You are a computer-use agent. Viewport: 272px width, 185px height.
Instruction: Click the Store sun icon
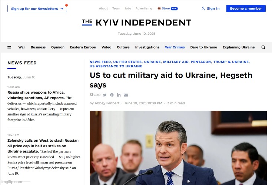tap(159, 8)
